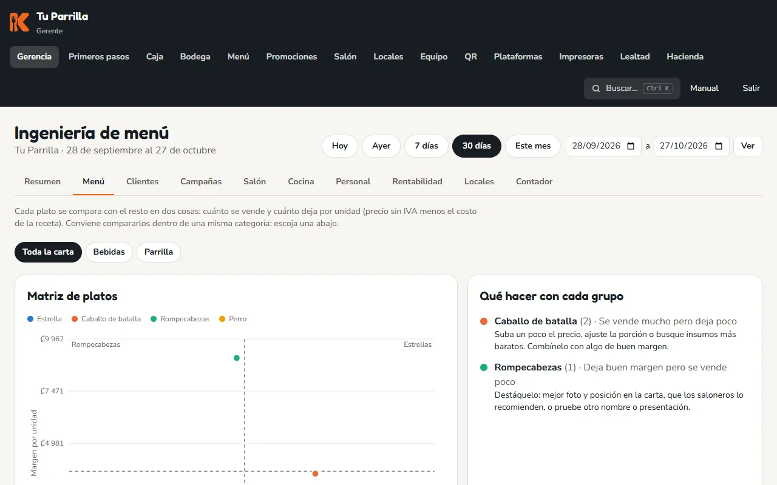Navigate to Plataformas

coord(518,57)
